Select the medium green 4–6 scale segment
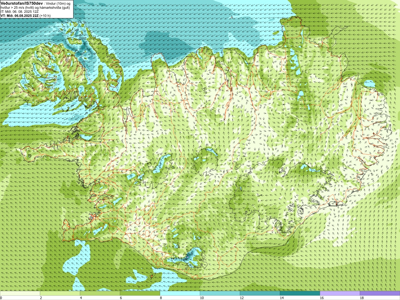Viewport: 400px width, 300px height. tap(100, 293)
